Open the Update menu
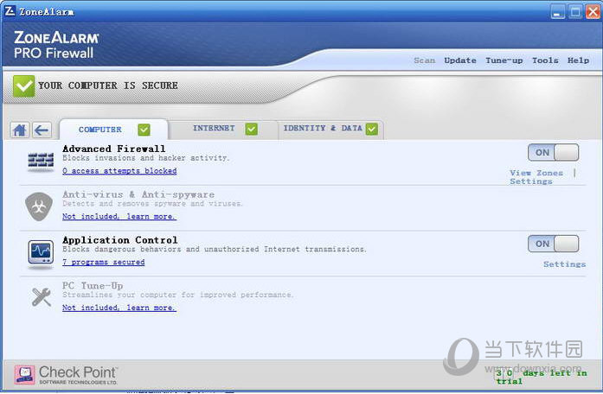Image resolution: width=603 pixels, height=394 pixels. (x=460, y=60)
